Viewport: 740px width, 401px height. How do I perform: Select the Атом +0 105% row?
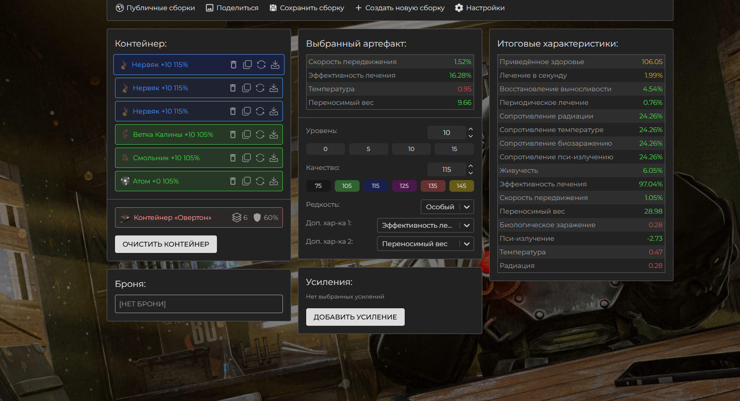[199, 181]
